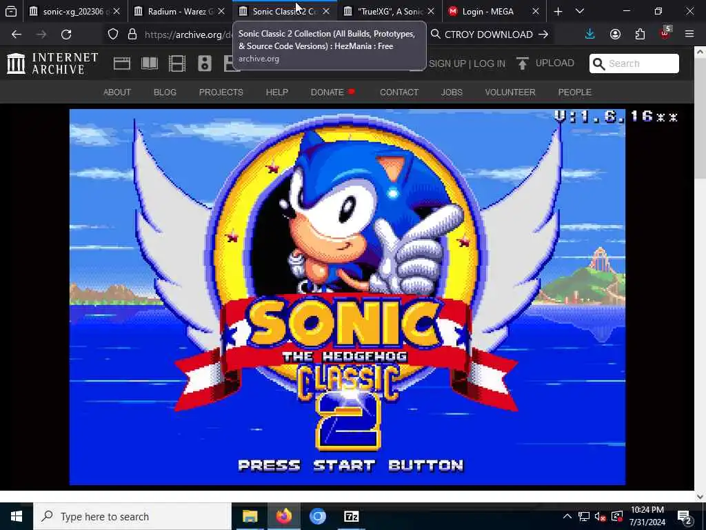Open the extensions puzzle icon
706x530 pixels.
tap(640, 35)
